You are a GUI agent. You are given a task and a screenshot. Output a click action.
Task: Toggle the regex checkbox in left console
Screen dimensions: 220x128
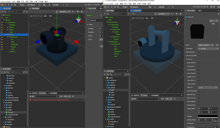(x=58, y=96)
